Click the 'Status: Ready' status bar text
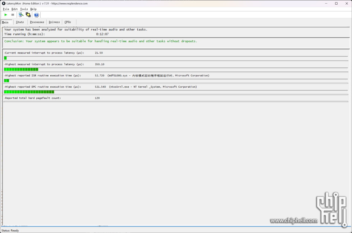This screenshot has width=352, height=233. [x=10, y=230]
